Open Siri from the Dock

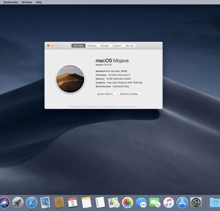[4, 202]
